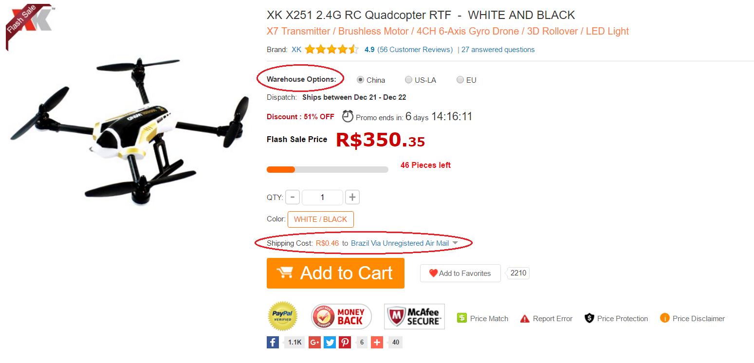Select WHITE / BLACK color option

pos(321,219)
